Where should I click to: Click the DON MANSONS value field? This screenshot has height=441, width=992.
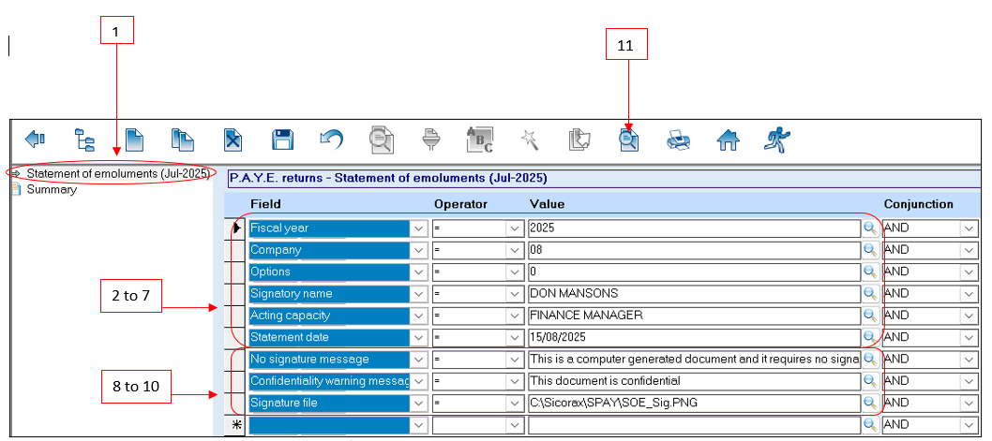(x=694, y=294)
